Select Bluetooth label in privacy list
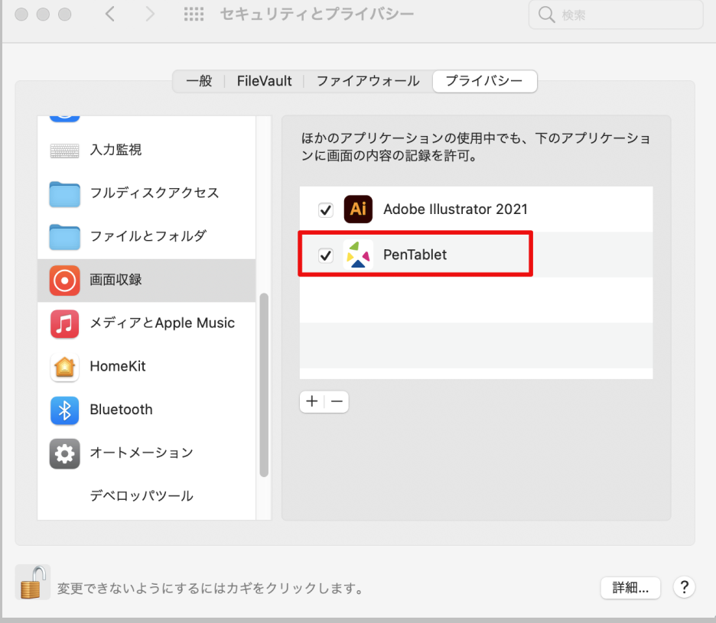716x623 pixels. pyautogui.click(x=121, y=410)
